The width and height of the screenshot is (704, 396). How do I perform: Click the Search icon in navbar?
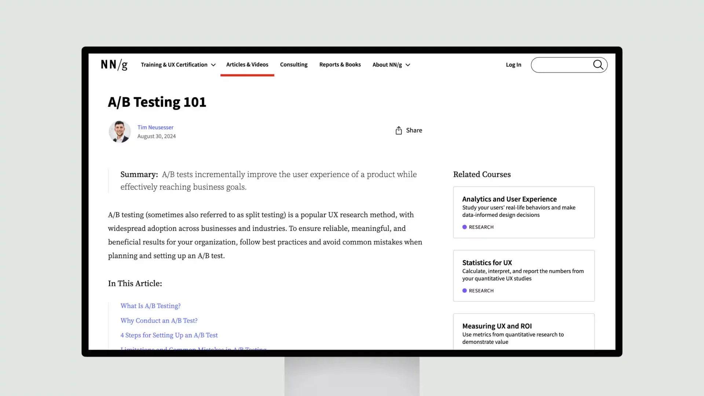pyautogui.click(x=598, y=64)
